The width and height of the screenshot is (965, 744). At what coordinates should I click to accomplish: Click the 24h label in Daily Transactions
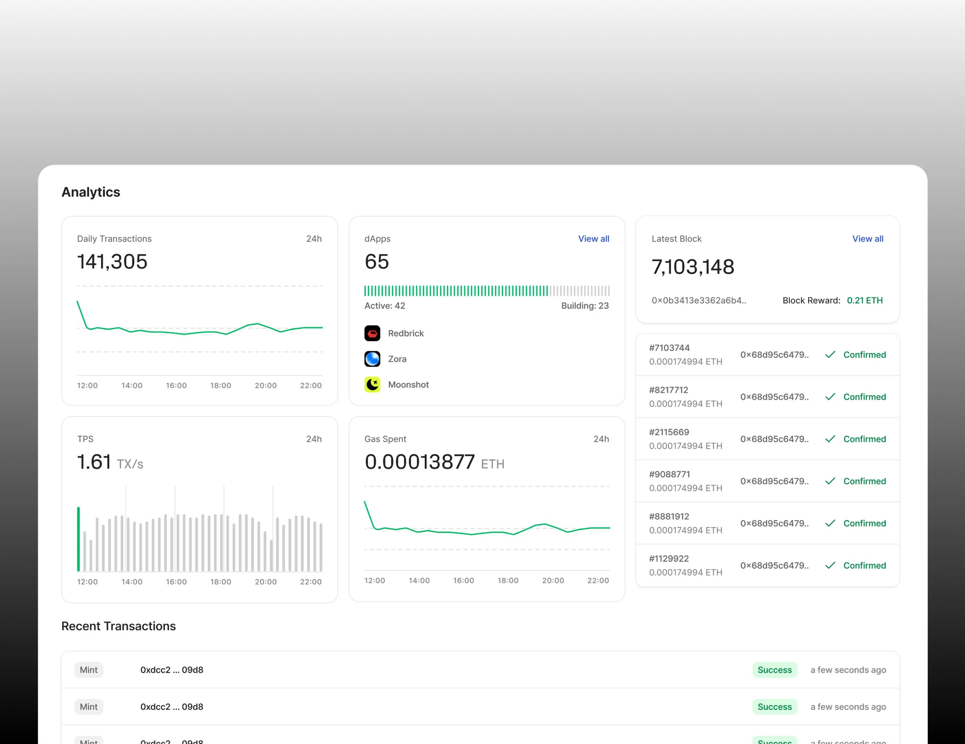(x=314, y=239)
